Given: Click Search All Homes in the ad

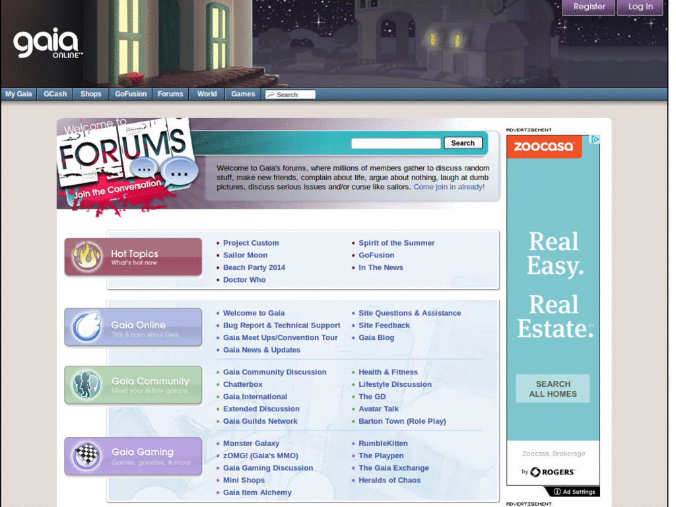Looking at the screenshot, I should click(x=553, y=389).
